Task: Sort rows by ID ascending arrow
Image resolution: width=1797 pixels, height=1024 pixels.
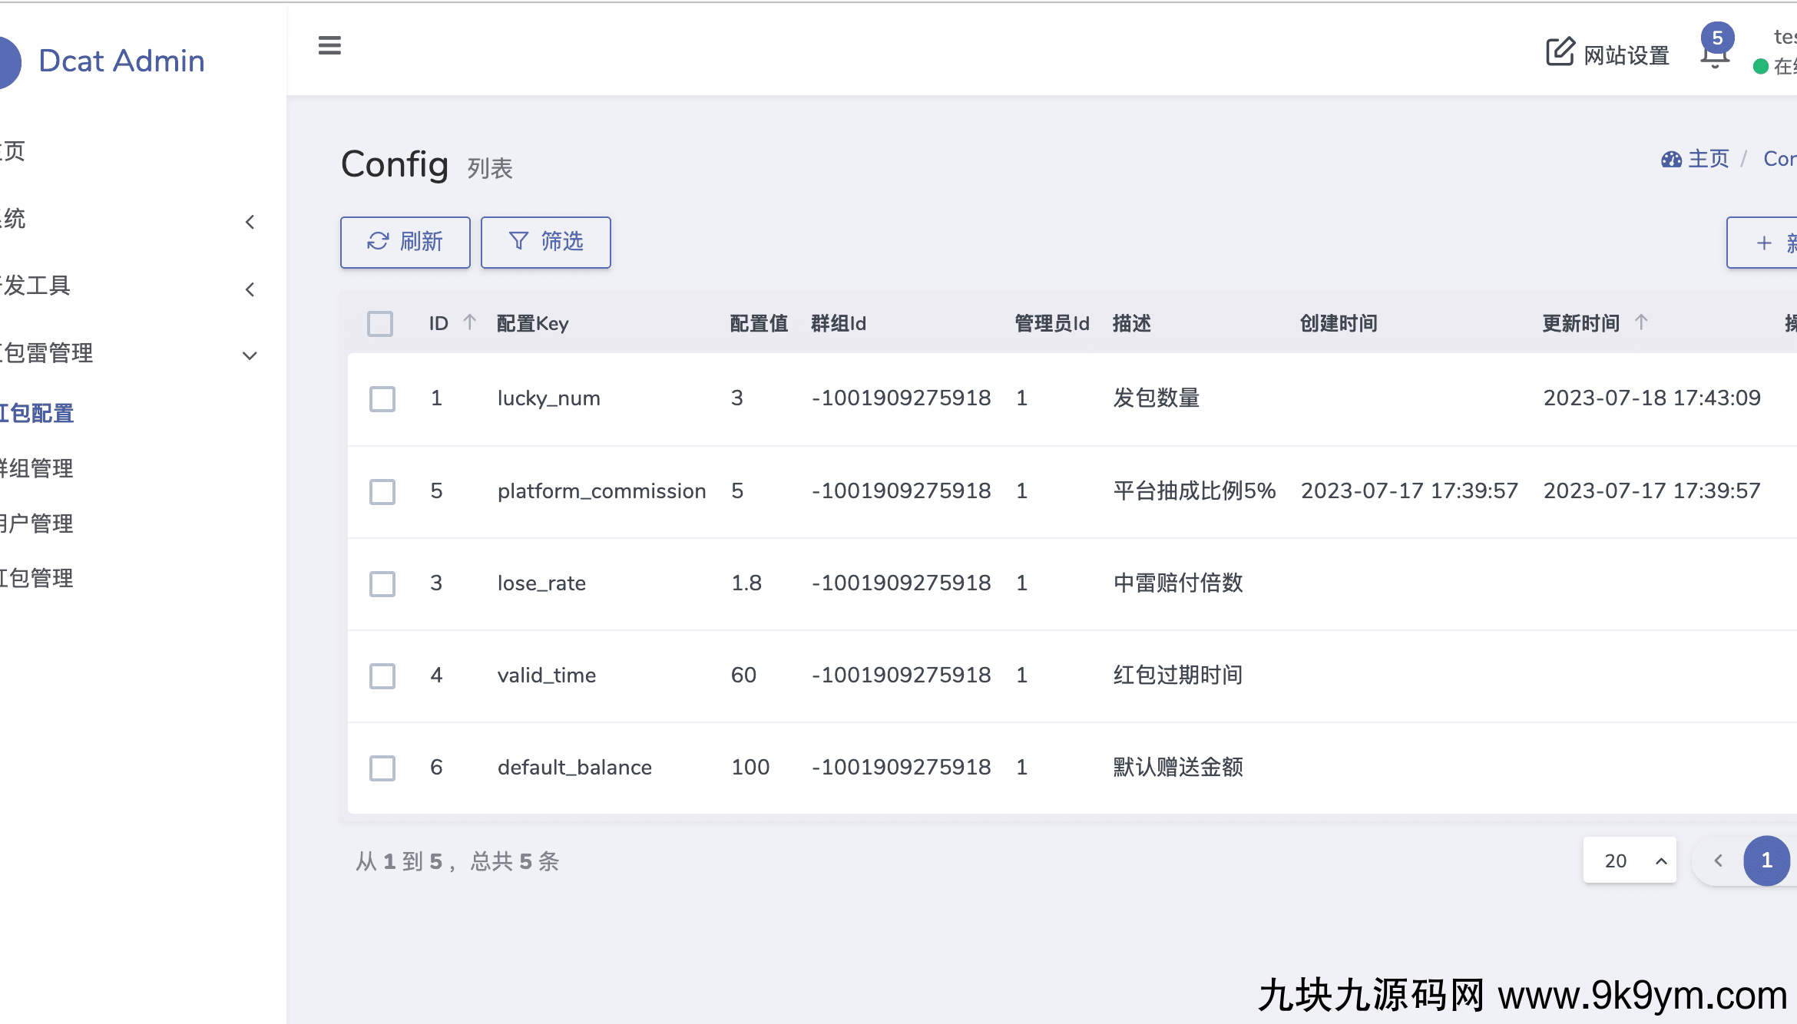Action: [x=469, y=322]
